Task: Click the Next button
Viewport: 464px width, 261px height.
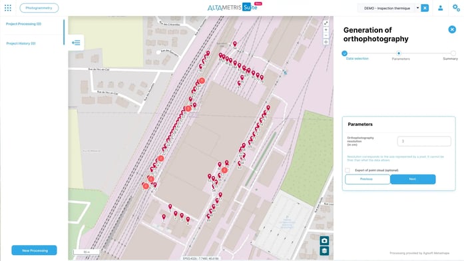Action: point(413,179)
